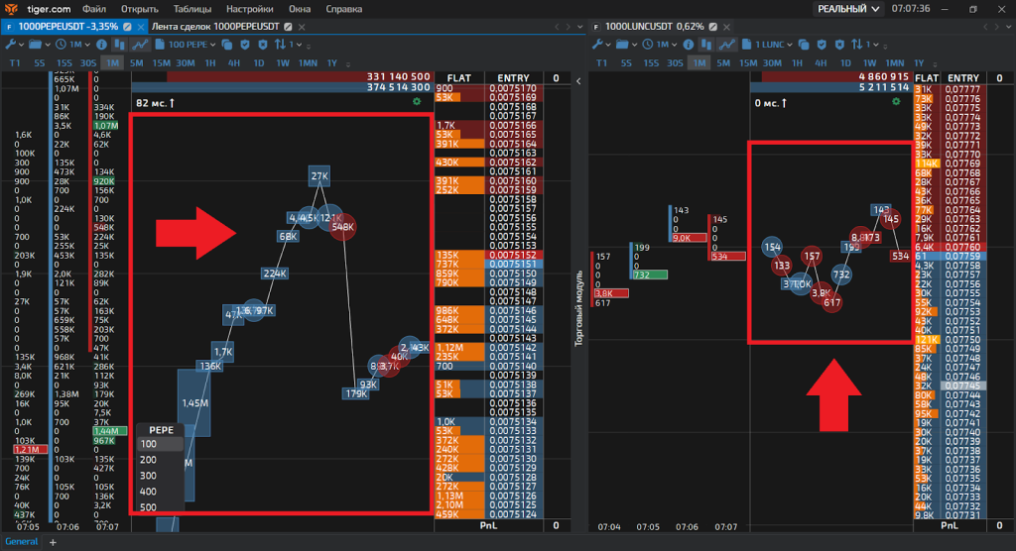Screen dimensions: 1016x551
Task: Click copy icon in LUNC toolbar
Action: (x=804, y=45)
